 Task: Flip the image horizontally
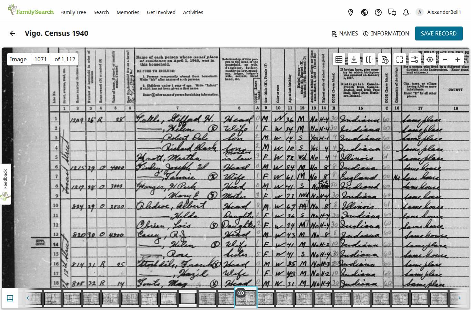tap(369, 59)
